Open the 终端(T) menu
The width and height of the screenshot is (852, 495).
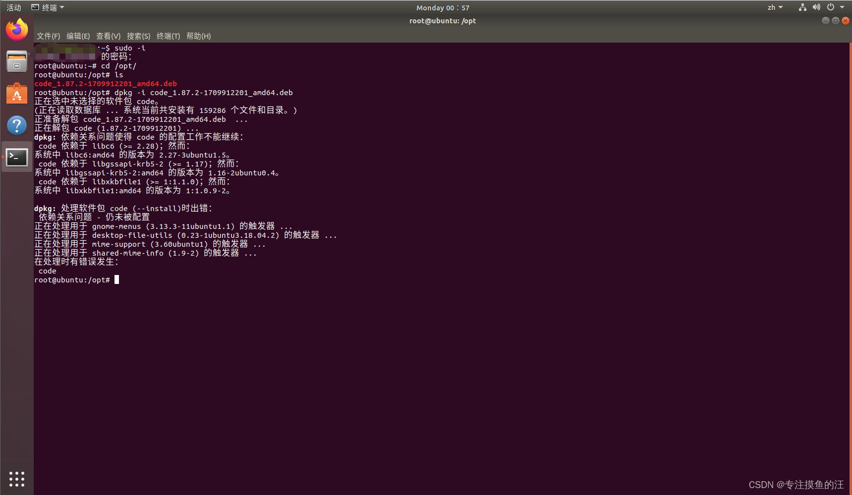click(169, 36)
